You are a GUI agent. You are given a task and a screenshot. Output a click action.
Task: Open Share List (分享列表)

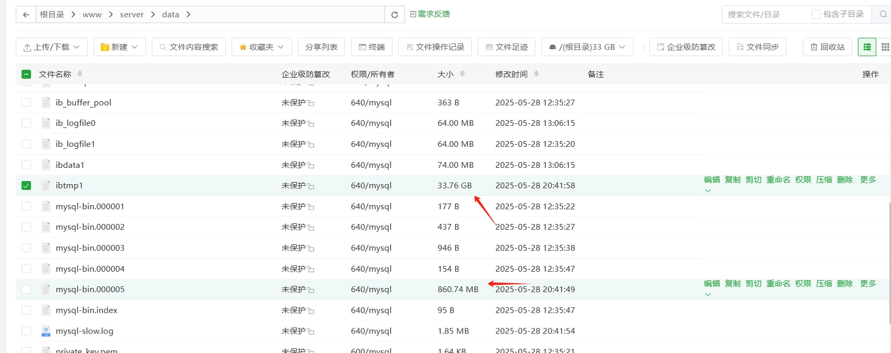[321, 47]
